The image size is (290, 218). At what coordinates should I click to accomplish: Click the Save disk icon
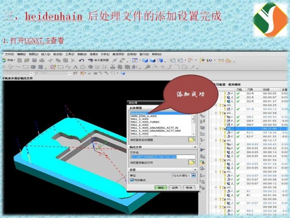[x=34, y=61]
